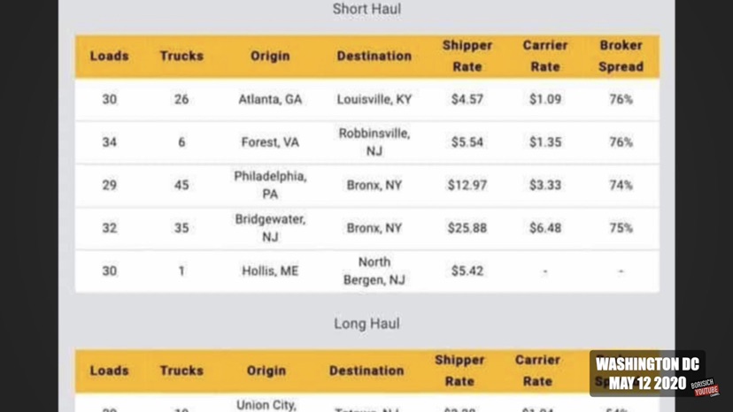Select the Robbinsville, NJ destination cell

(x=374, y=142)
